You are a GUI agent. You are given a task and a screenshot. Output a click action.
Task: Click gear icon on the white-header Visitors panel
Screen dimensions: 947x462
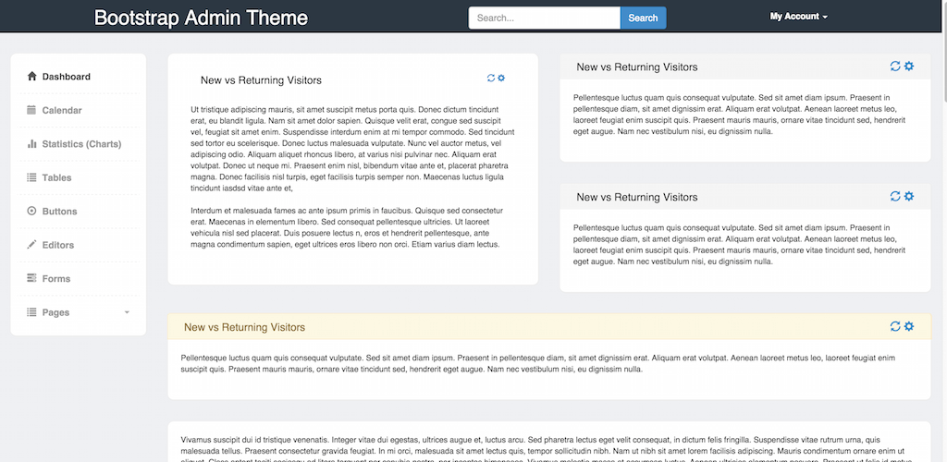click(501, 79)
